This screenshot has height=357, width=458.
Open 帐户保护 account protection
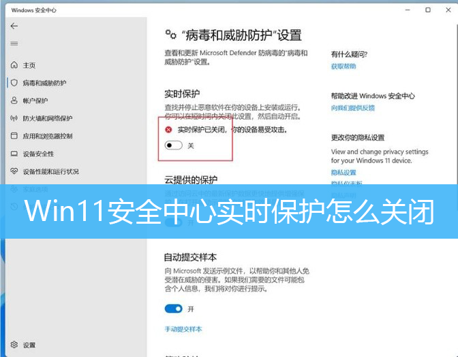[35, 101]
